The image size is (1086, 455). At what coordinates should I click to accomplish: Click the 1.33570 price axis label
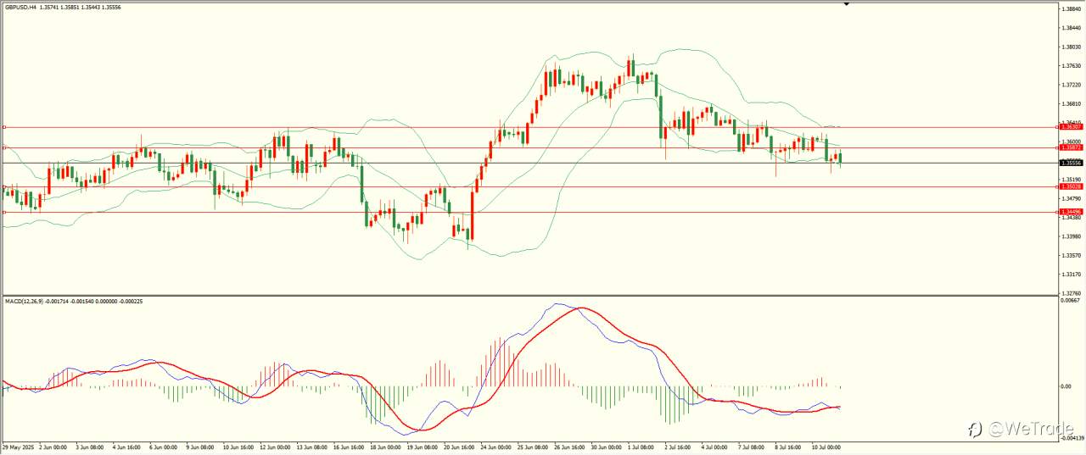point(1071,255)
